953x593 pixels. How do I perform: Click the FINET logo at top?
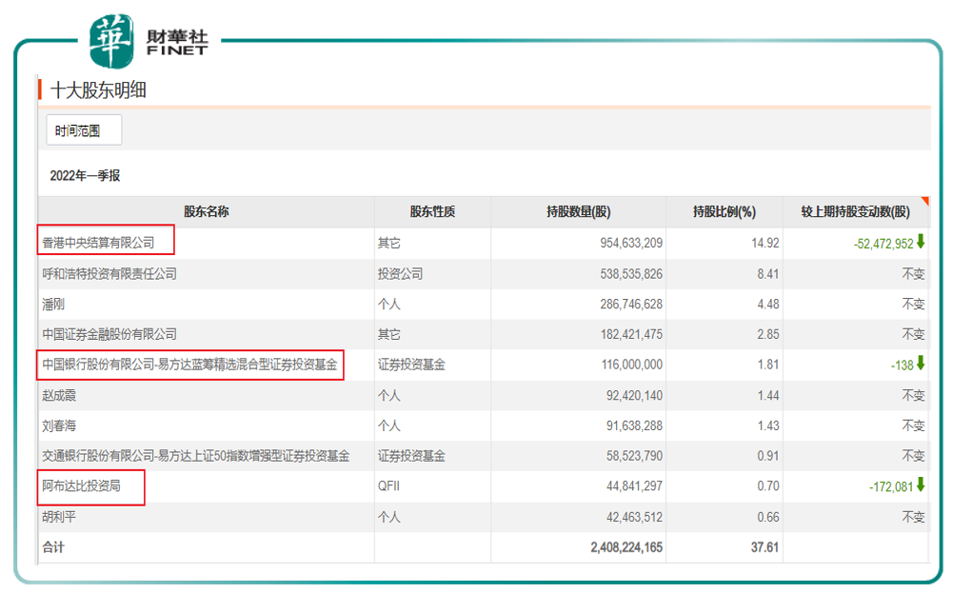click(x=149, y=41)
